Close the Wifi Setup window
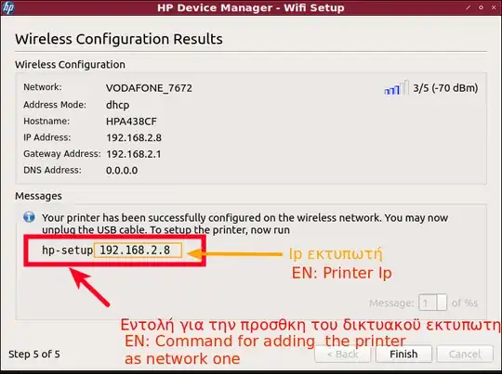The height and width of the screenshot is (374, 502). click(494, 7)
